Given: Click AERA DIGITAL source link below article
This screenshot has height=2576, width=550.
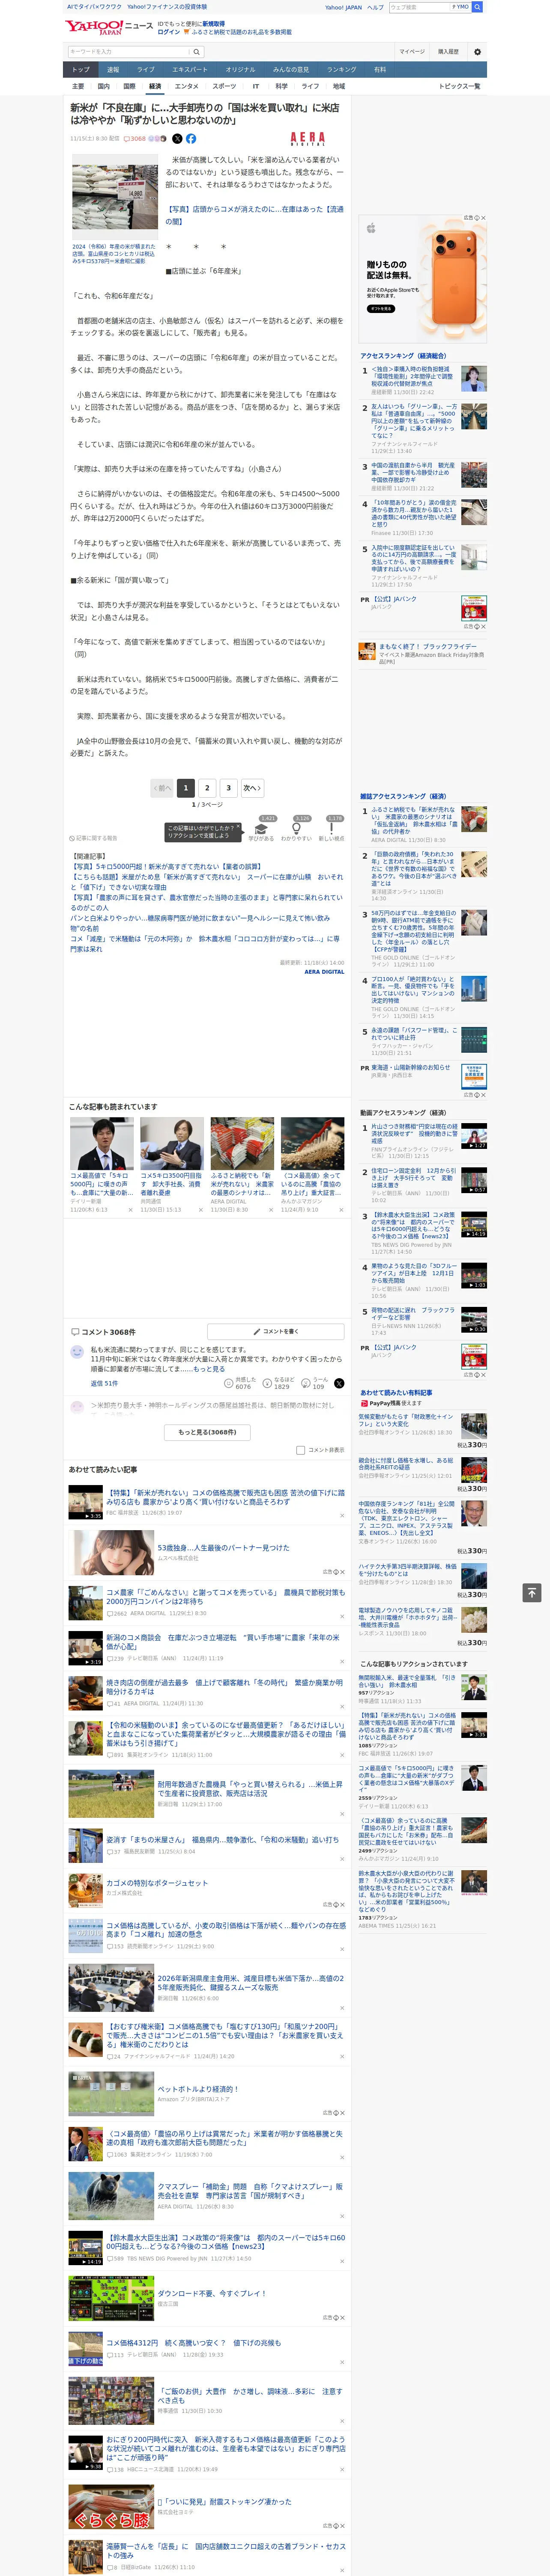Looking at the screenshot, I should [324, 971].
